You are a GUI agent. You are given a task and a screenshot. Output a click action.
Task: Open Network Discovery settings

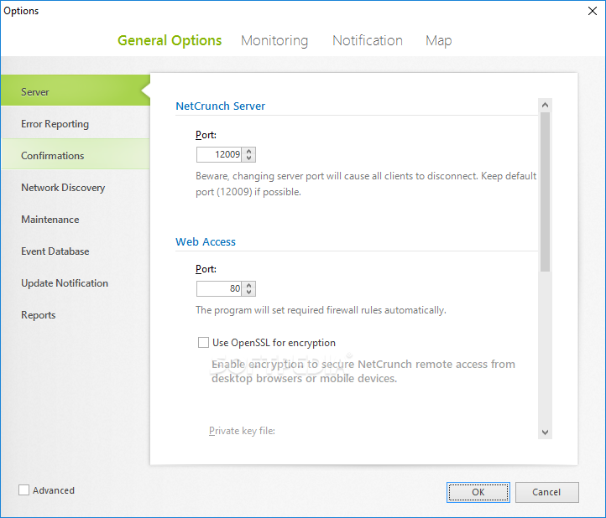(76, 188)
